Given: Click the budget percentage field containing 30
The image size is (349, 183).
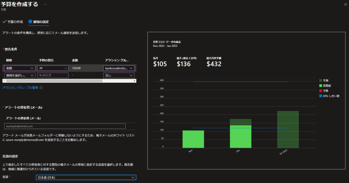Looking at the screenshot, I should [53, 68].
